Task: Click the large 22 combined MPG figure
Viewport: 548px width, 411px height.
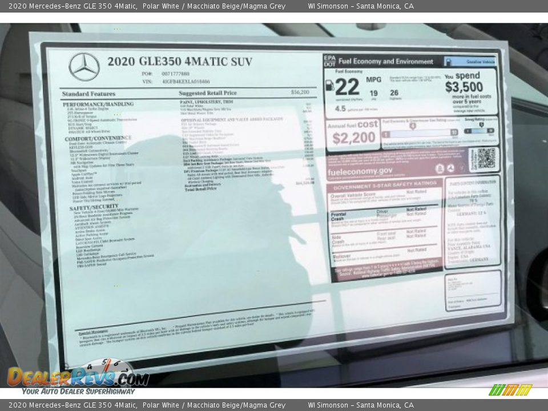Action: coord(347,87)
